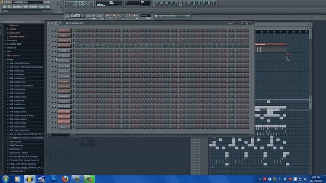Click the first round shortcut icon in top toolbar

click(x=157, y=3)
